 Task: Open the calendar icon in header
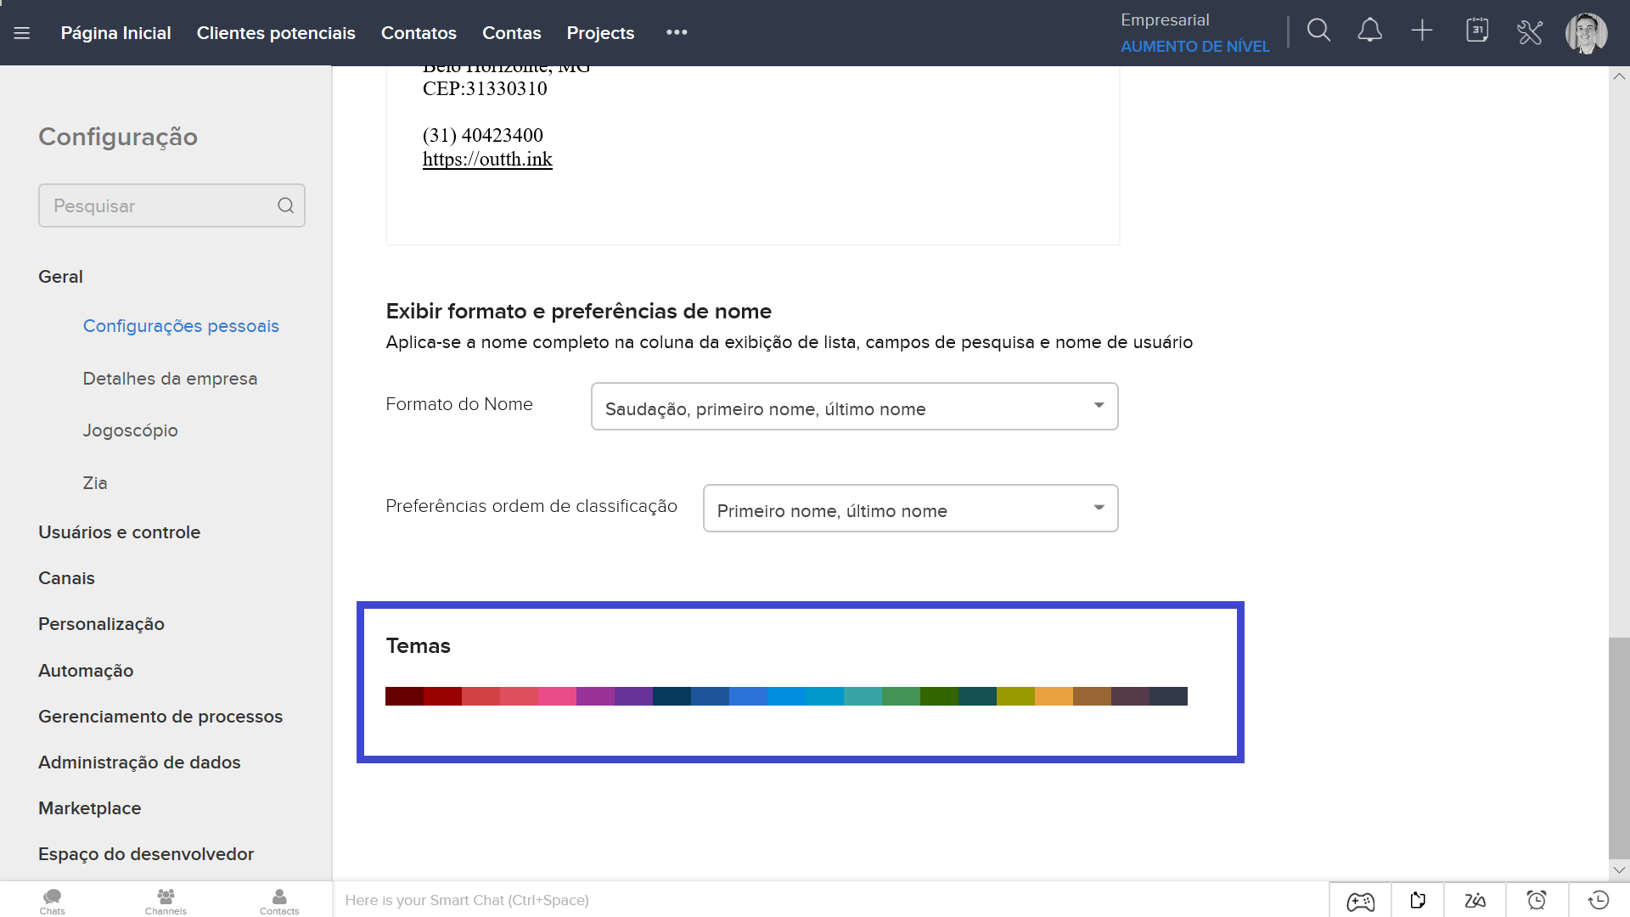[x=1477, y=31]
